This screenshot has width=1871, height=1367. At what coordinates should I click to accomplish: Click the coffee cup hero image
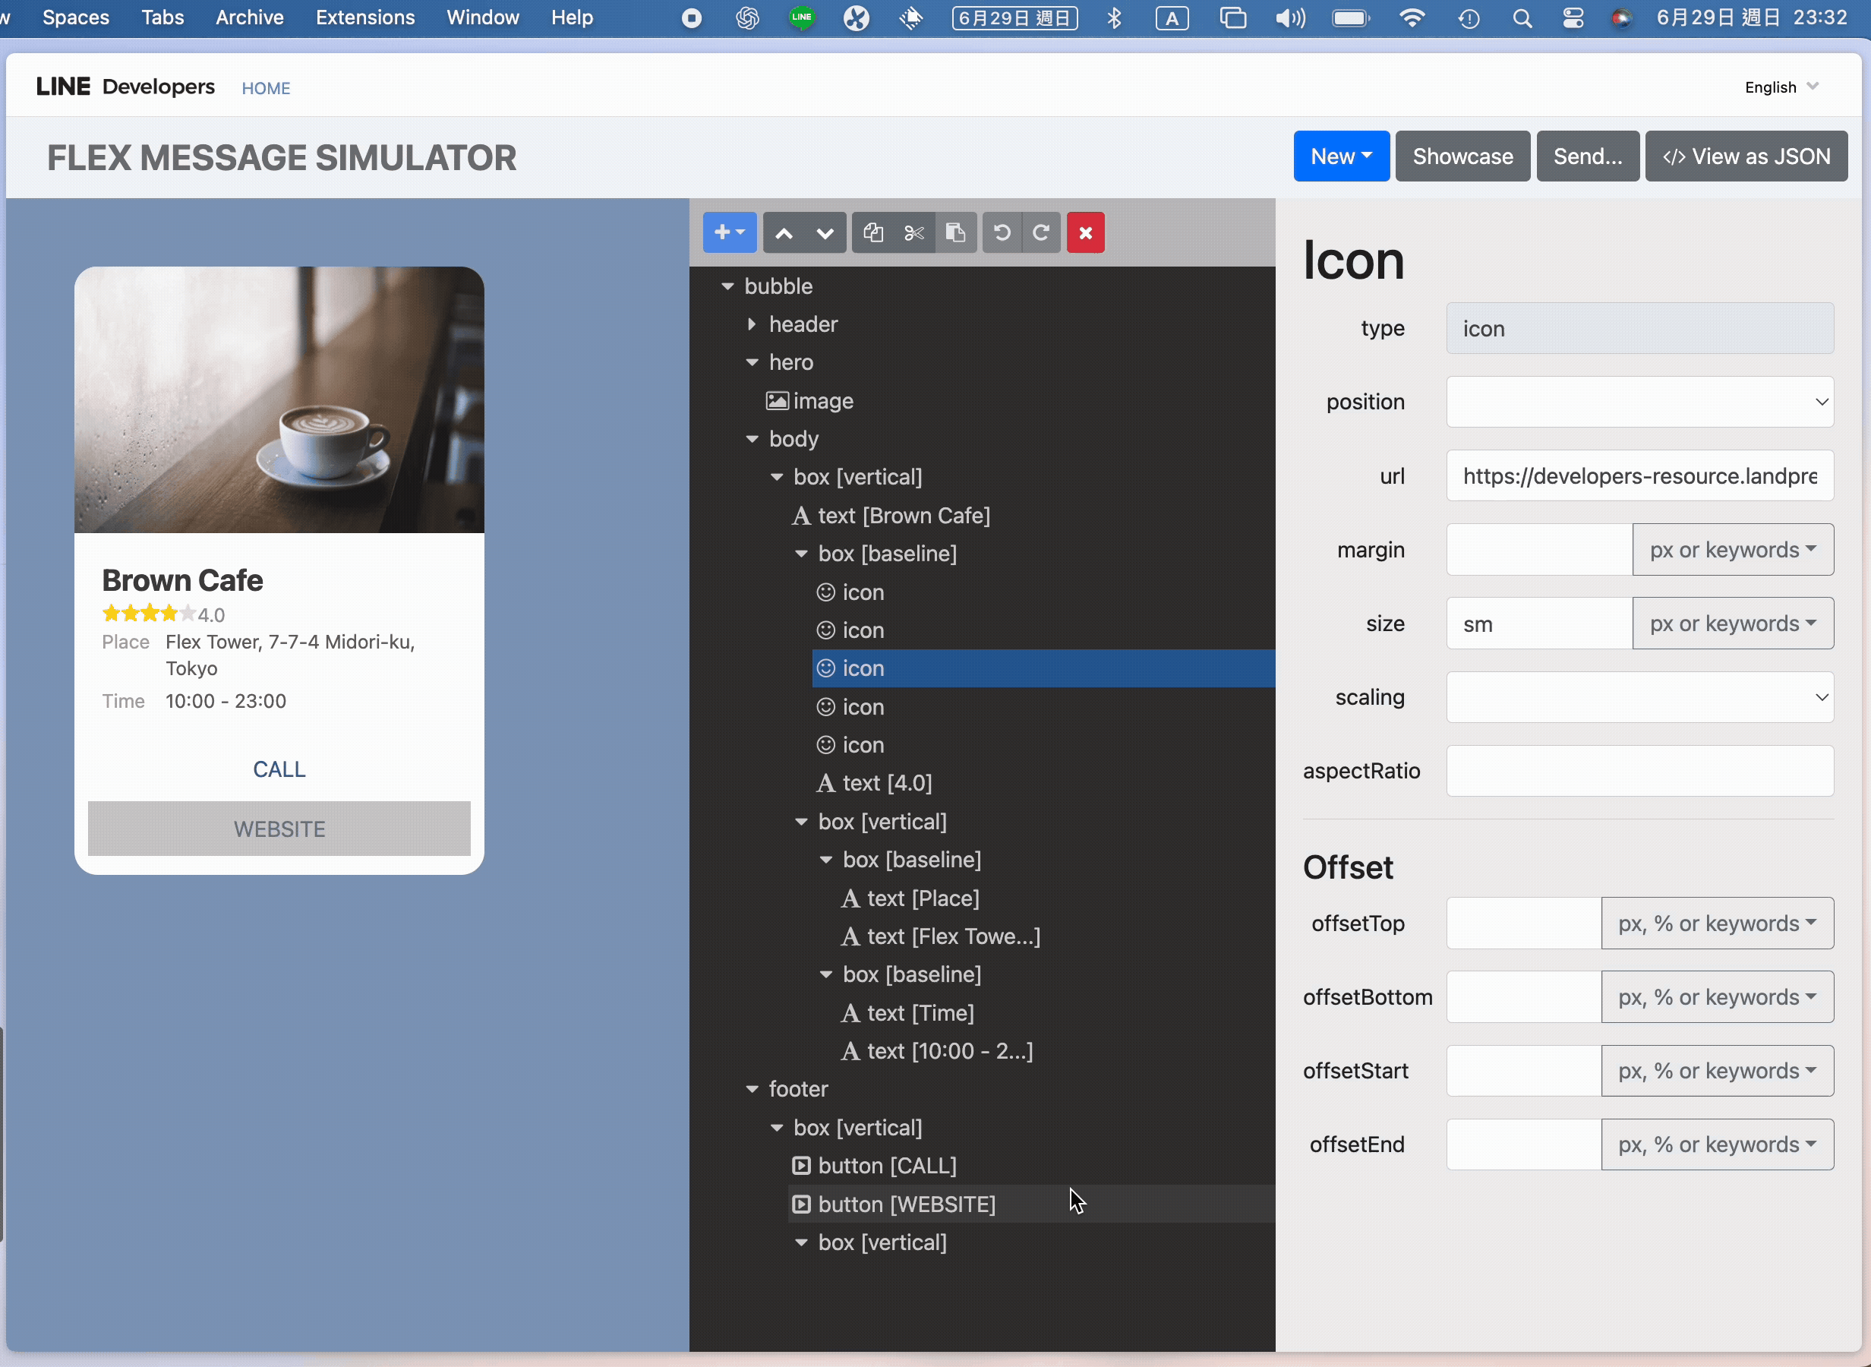[279, 399]
